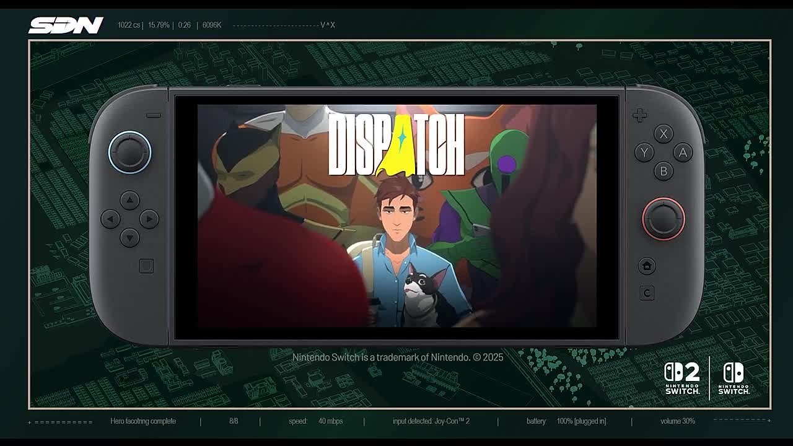The width and height of the screenshot is (793, 446).
Task: Click the '15.79%' readout
Action: click(x=159, y=25)
